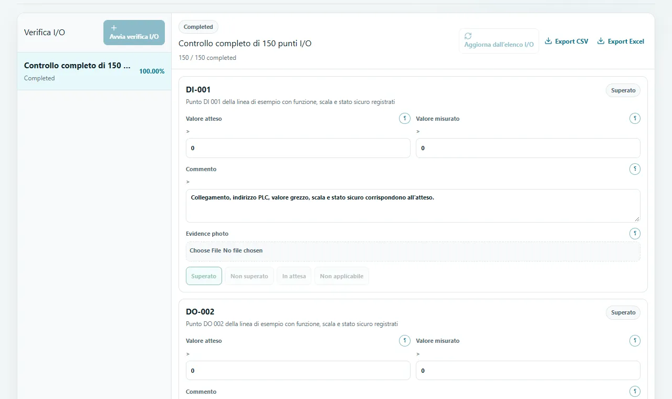Open help icon for DI-001 Commento
Screen dimensions: 672x399
tap(635, 169)
